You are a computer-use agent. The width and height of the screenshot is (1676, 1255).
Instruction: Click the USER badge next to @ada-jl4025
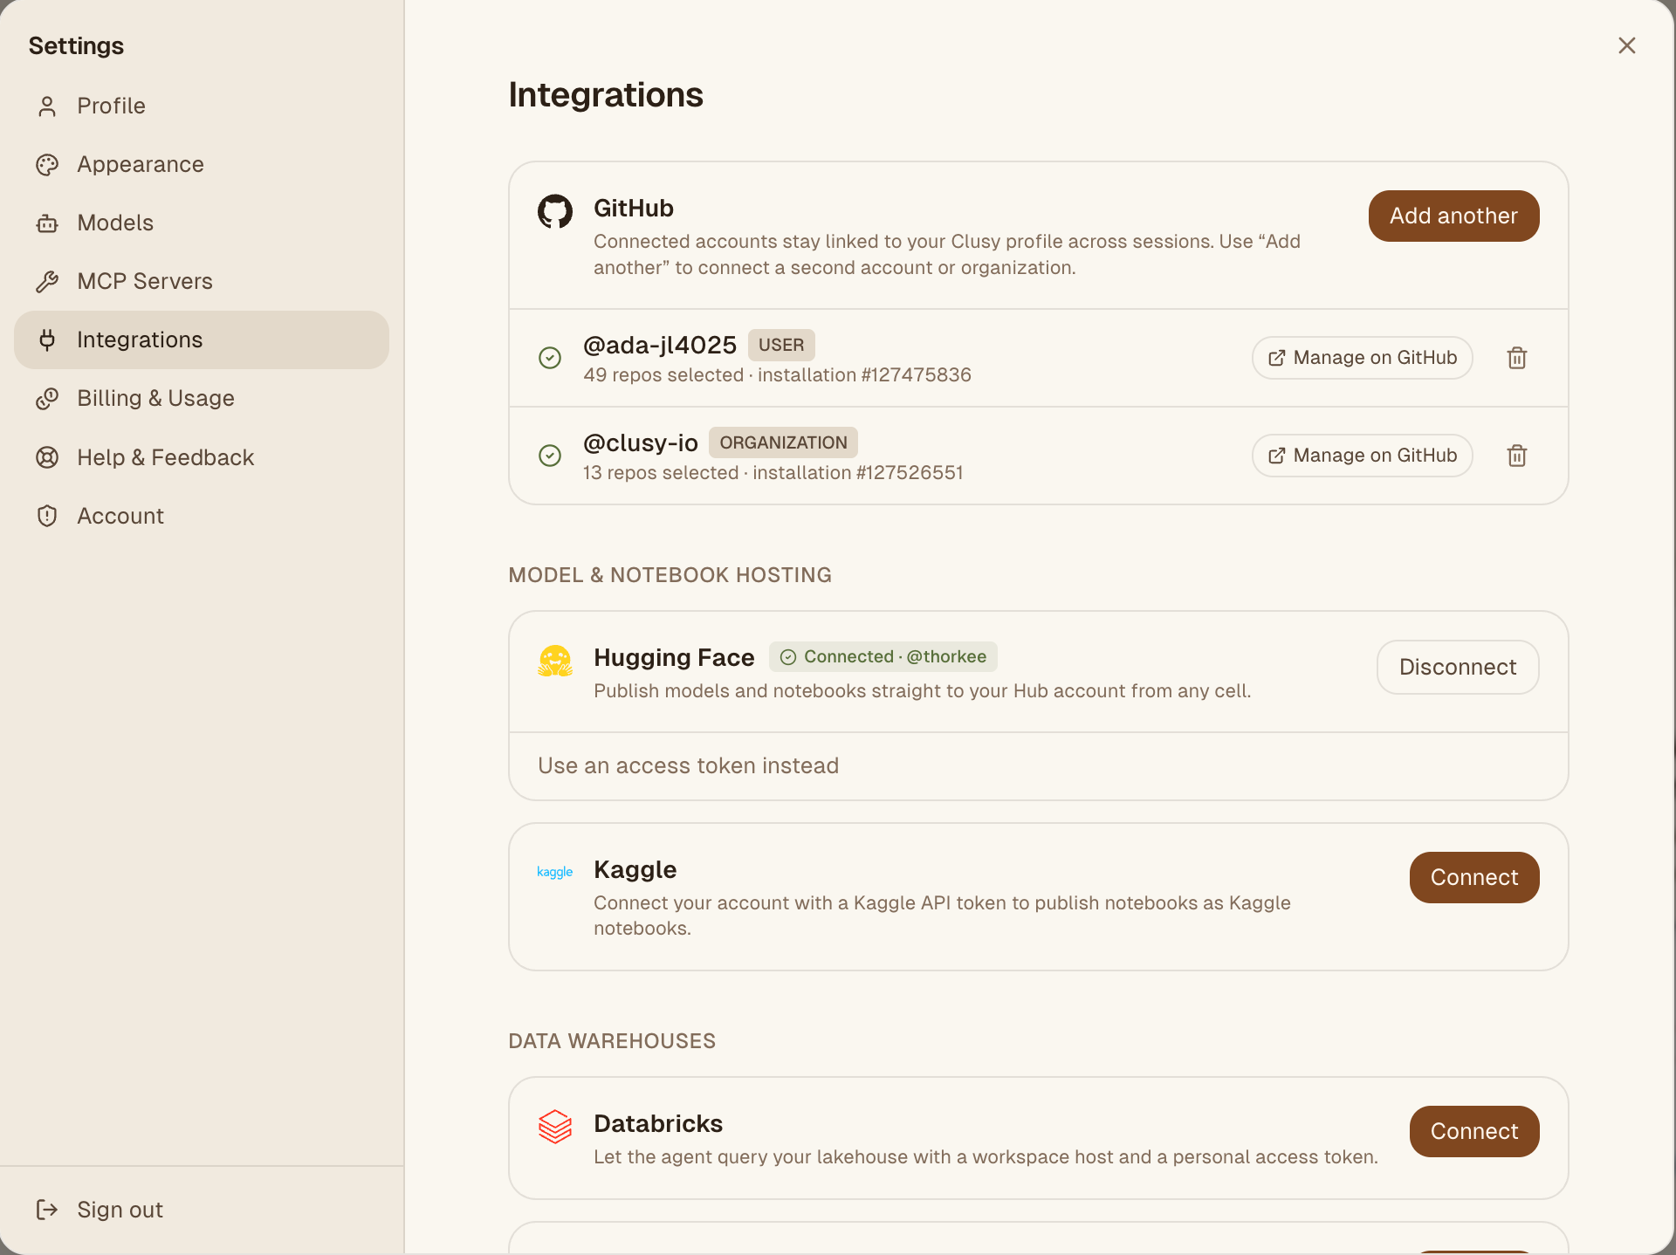[781, 346]
